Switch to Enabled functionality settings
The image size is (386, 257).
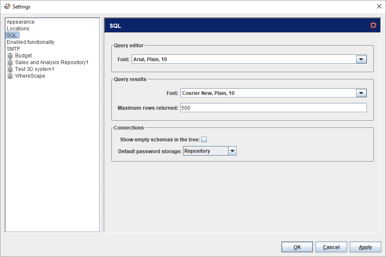(30, 42)
